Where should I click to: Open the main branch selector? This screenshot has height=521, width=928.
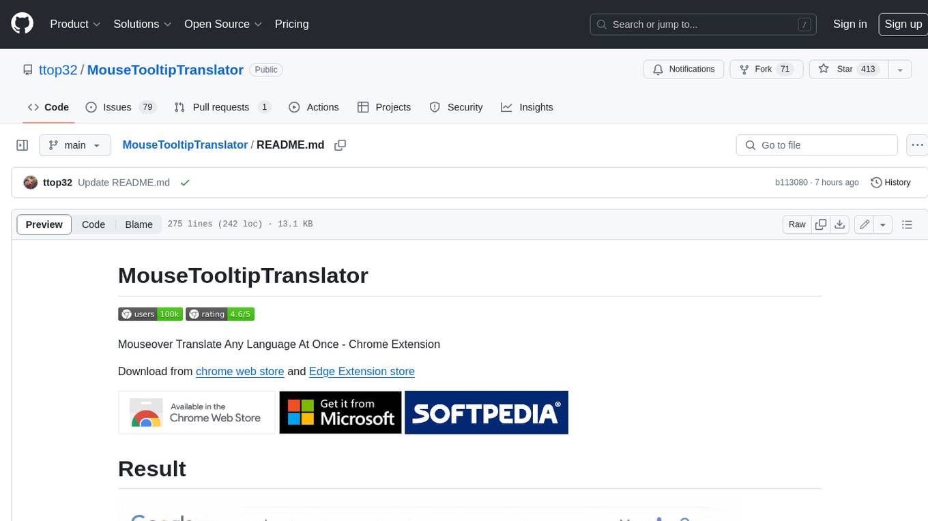tap(74, 145)
